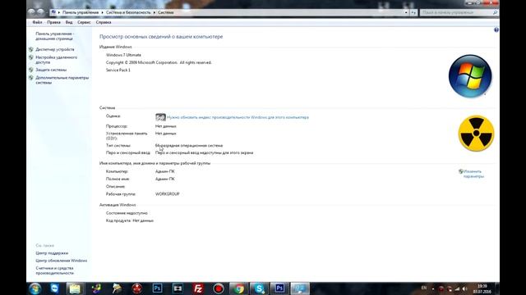Open Панель управления домашняя страница link
Screen dimensions: 526x295
55,36
